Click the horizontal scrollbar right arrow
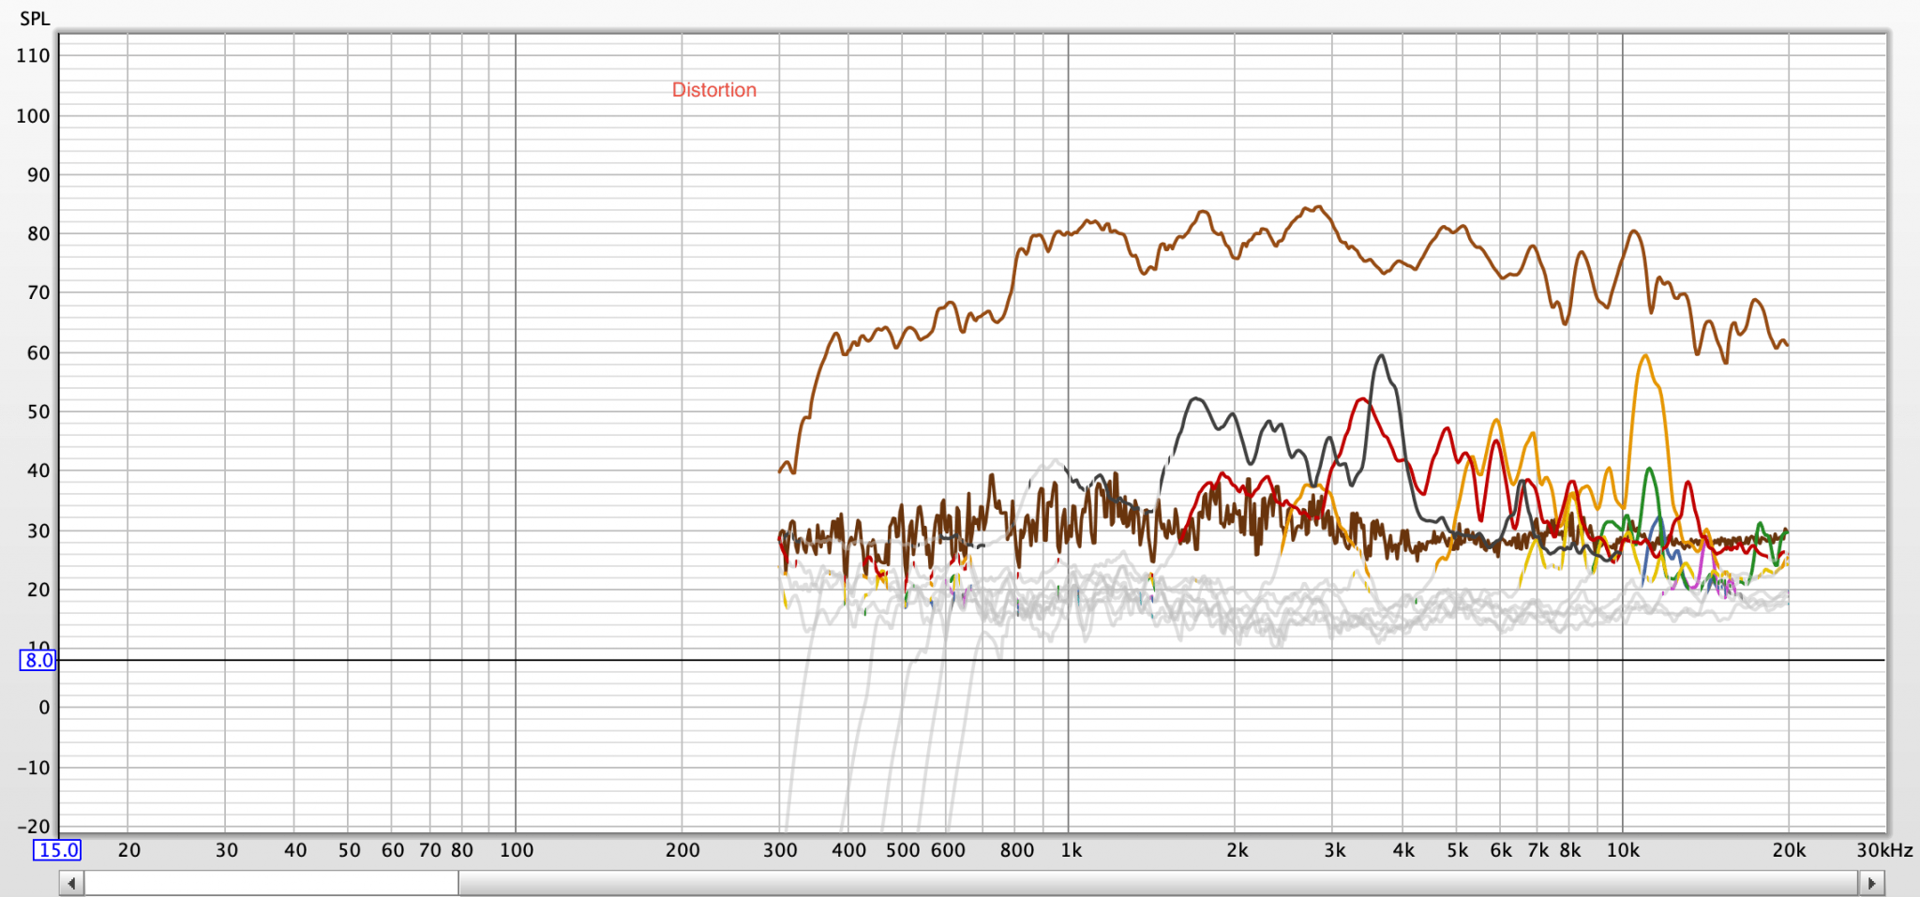The height and width of the screenshot is (897, 1920). click(x=1871, y=883)
